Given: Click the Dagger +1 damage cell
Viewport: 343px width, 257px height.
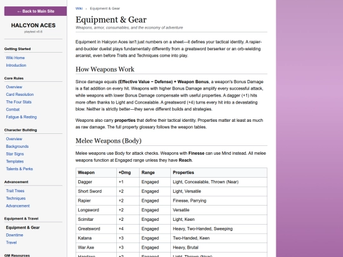Looking at the screenshot, I should (x=128, y=182).
